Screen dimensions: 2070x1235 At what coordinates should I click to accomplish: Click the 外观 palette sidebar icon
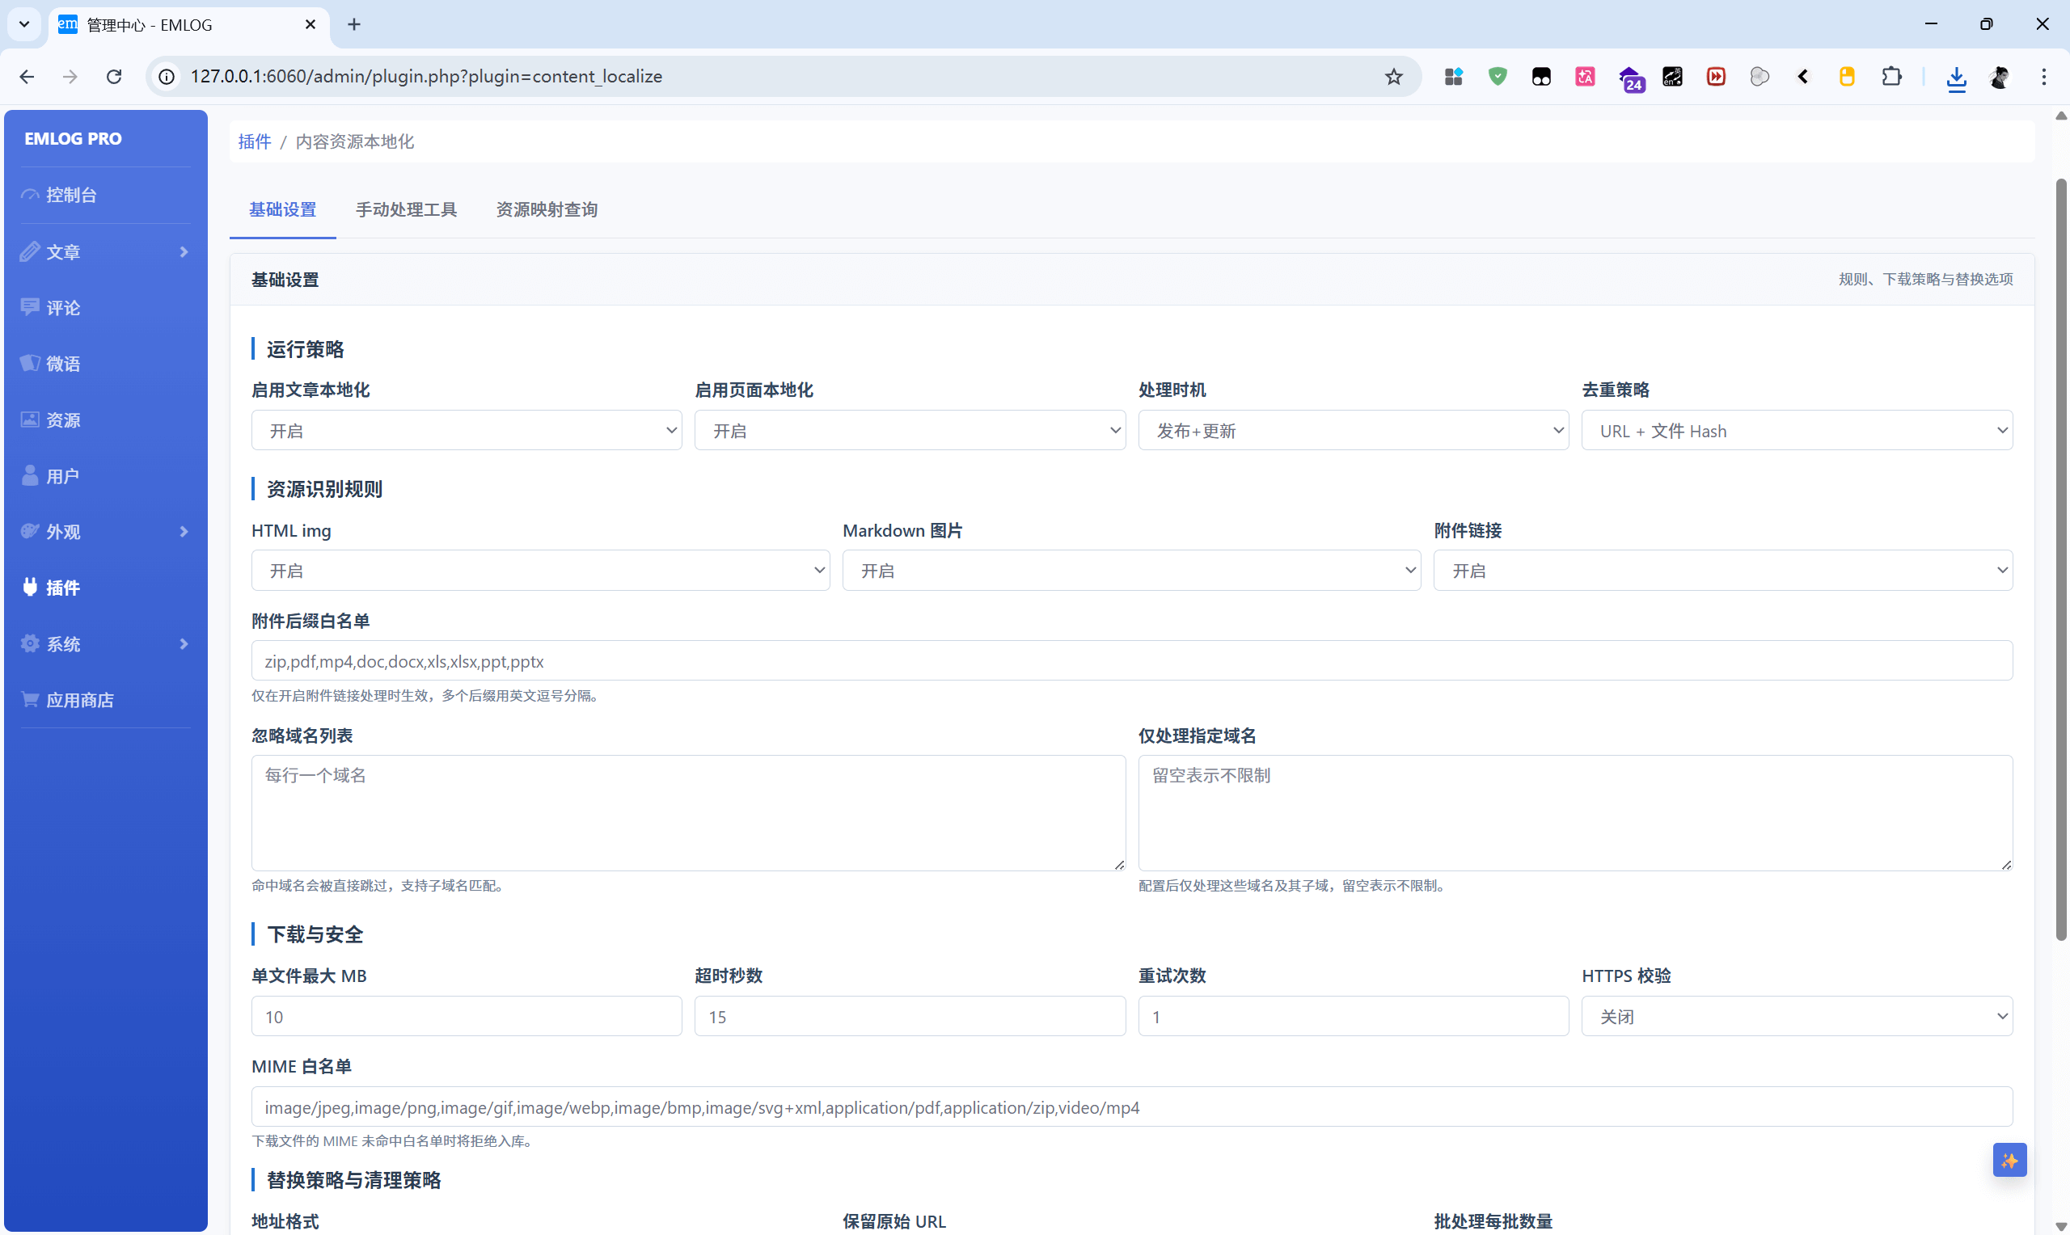pyautogui.click(x=30, y=531)
